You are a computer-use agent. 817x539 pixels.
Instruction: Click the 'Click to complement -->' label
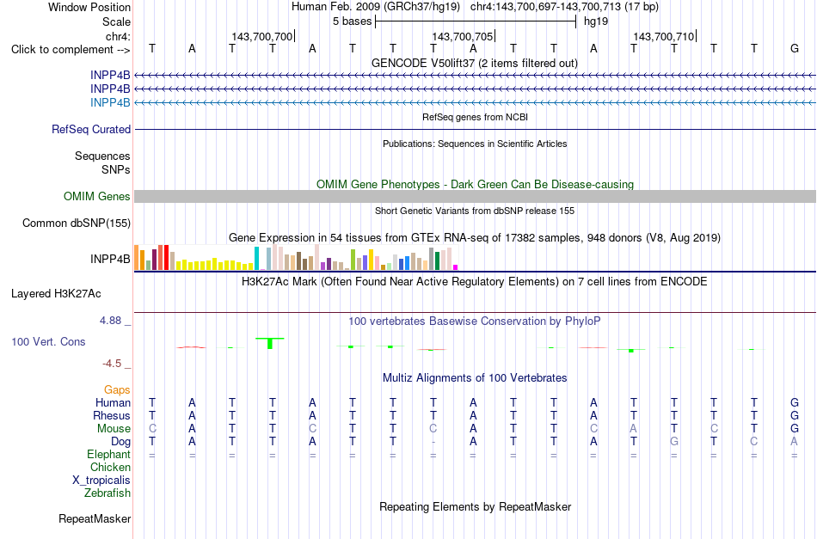click(x=71, y=50)
